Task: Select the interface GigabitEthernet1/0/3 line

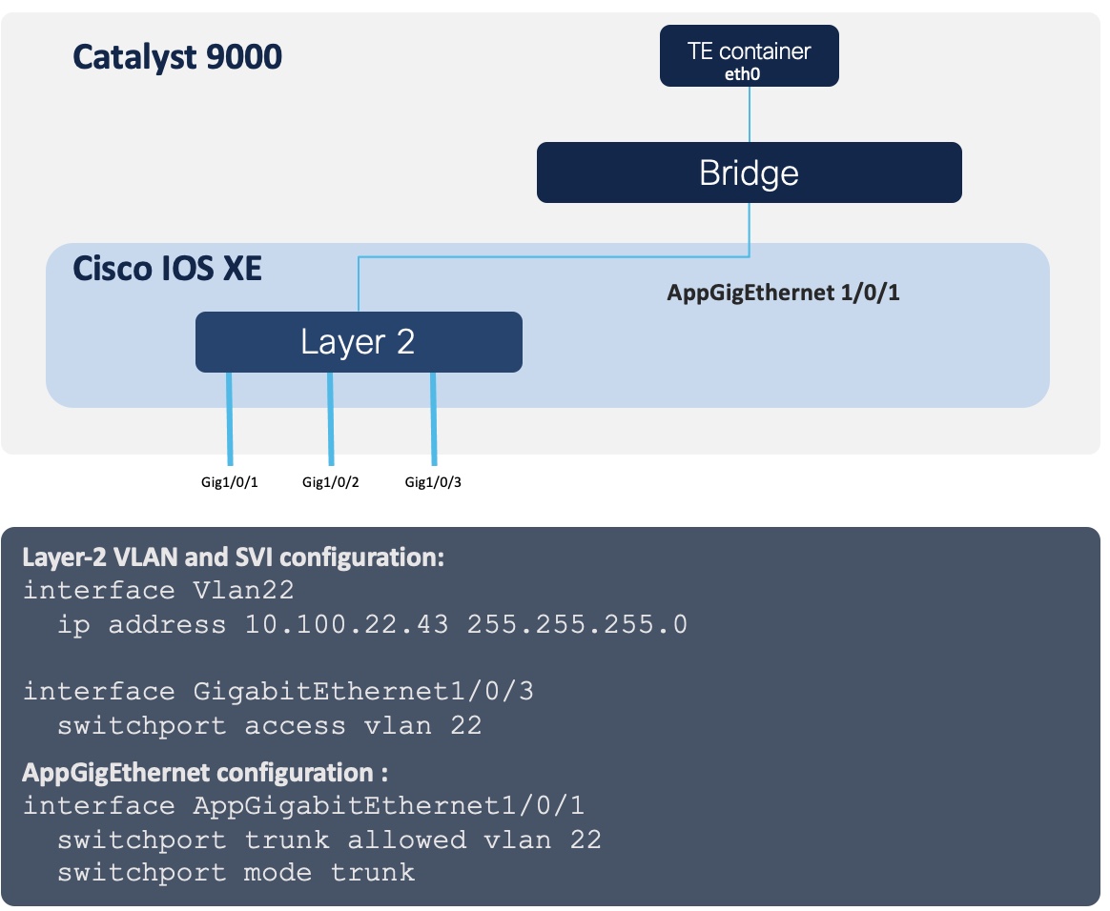Action: [278, 692]
